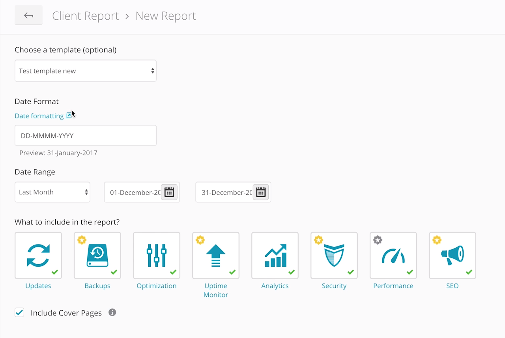Click the DD-MMMM-YYYY date format field
This screenshot has width=505, height=338.
[x=86, y=135]
